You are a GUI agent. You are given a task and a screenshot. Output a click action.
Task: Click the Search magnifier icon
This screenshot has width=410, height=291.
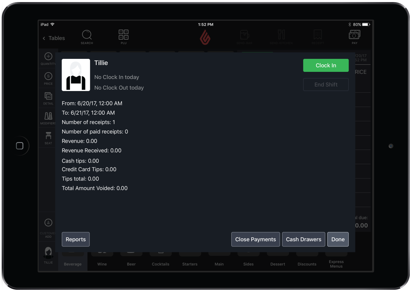[87, 35]
